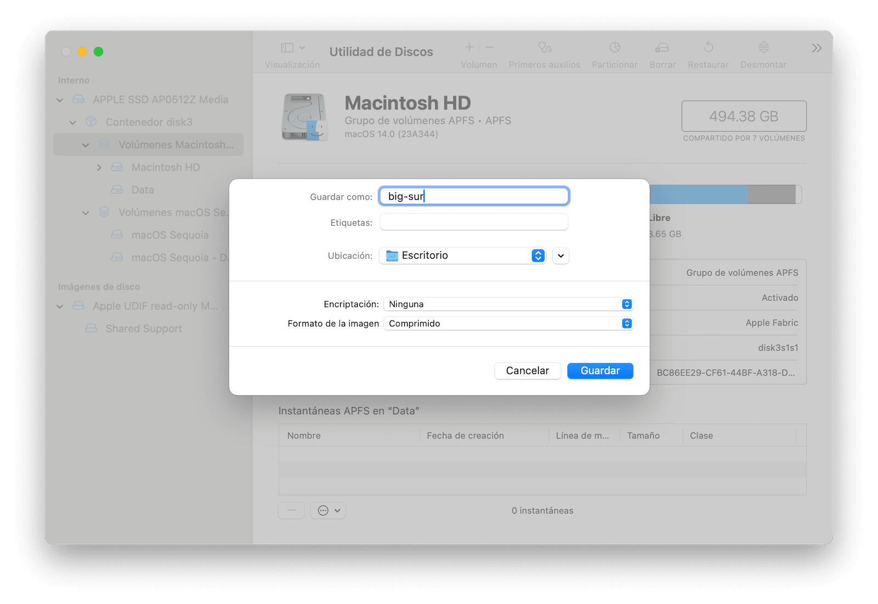The height and width of the screenshot is (604, 878).
Task: Click the disk usage bar
Action: point(725,194)
